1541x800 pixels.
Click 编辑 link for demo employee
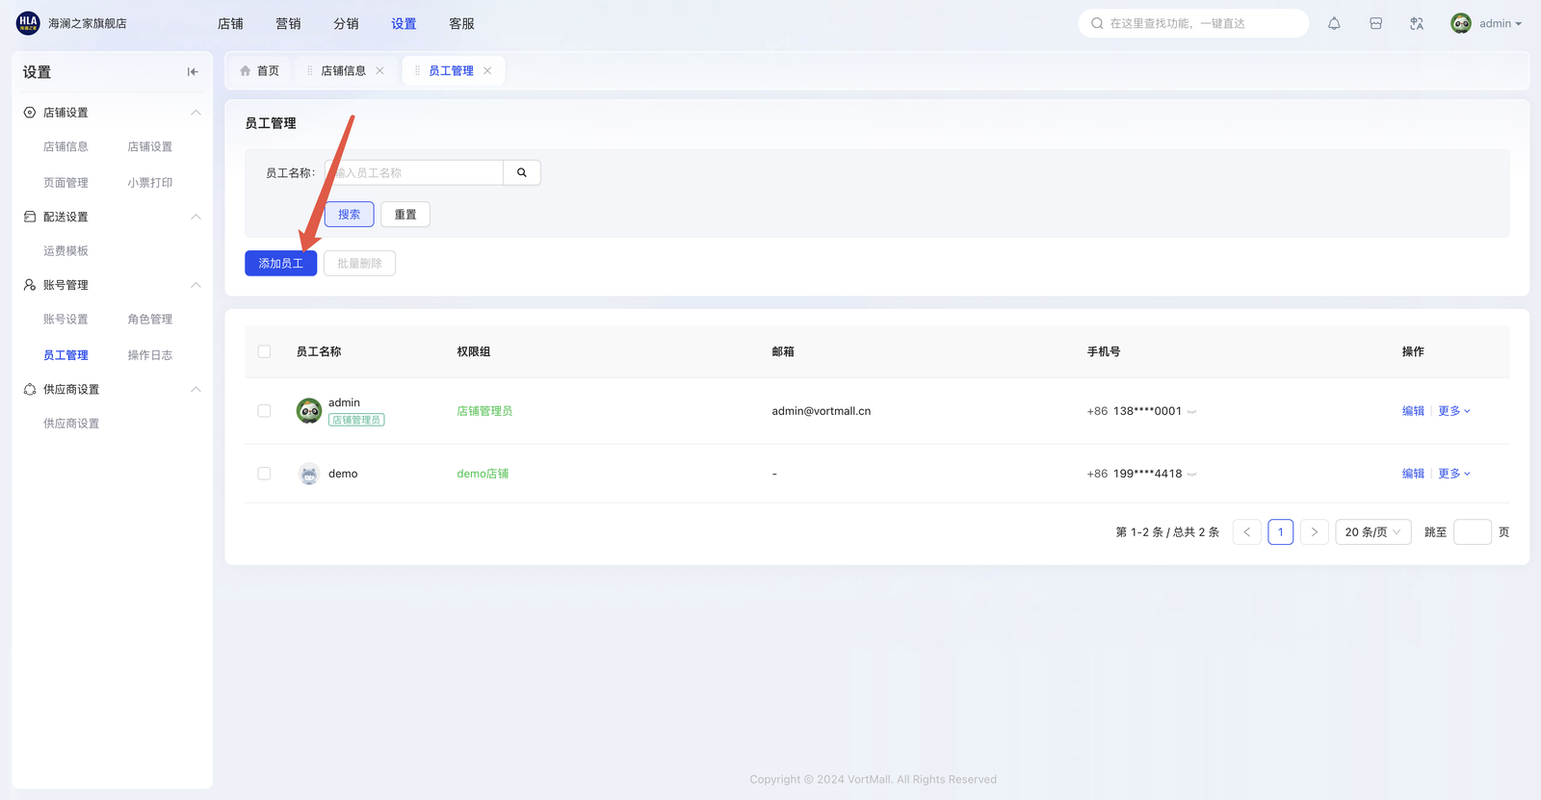coord(1413,474)
